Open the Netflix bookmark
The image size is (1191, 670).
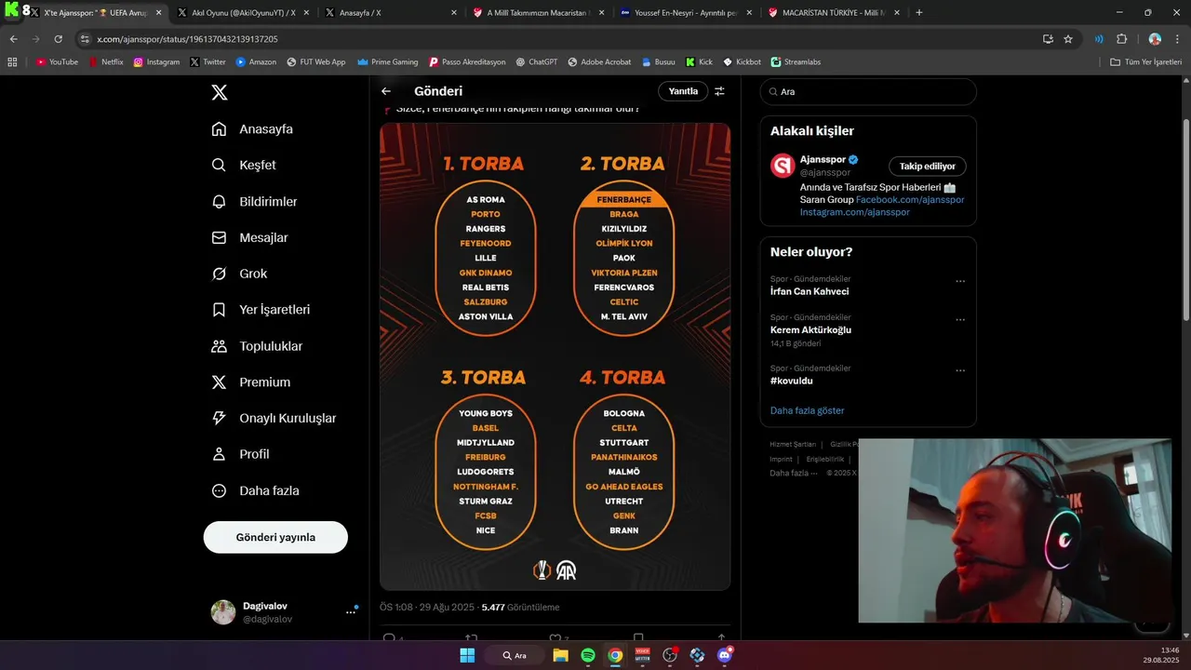pos(105,61)
